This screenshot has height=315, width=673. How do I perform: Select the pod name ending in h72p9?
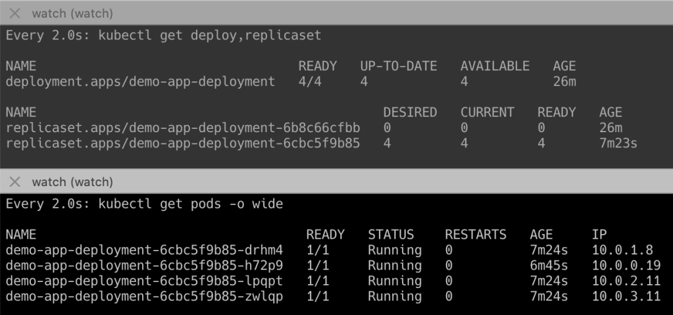tap(144, 266)
